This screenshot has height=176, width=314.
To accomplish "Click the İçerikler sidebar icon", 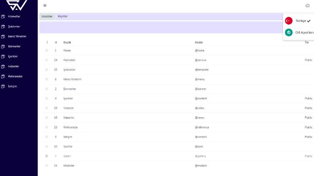I will pos(3,56).
